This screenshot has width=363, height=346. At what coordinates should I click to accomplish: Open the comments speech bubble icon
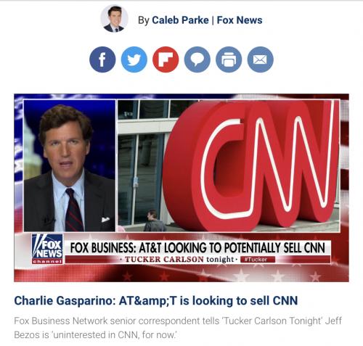(197, 59)
